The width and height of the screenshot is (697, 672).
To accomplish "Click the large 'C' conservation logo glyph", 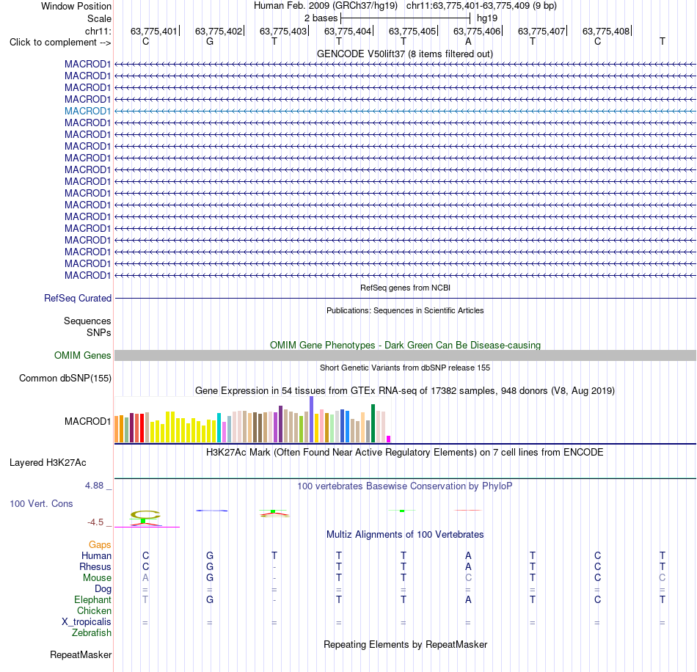I will [145, 515].
